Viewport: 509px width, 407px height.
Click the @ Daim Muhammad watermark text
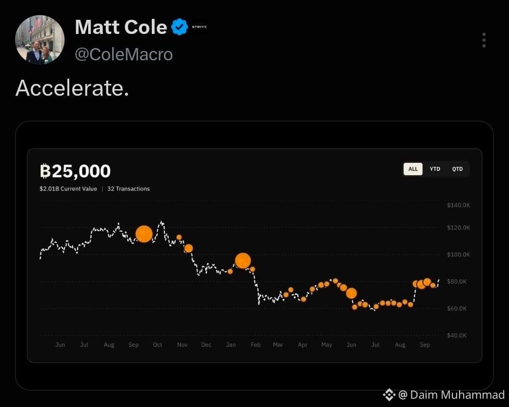(x=451, y=395)
